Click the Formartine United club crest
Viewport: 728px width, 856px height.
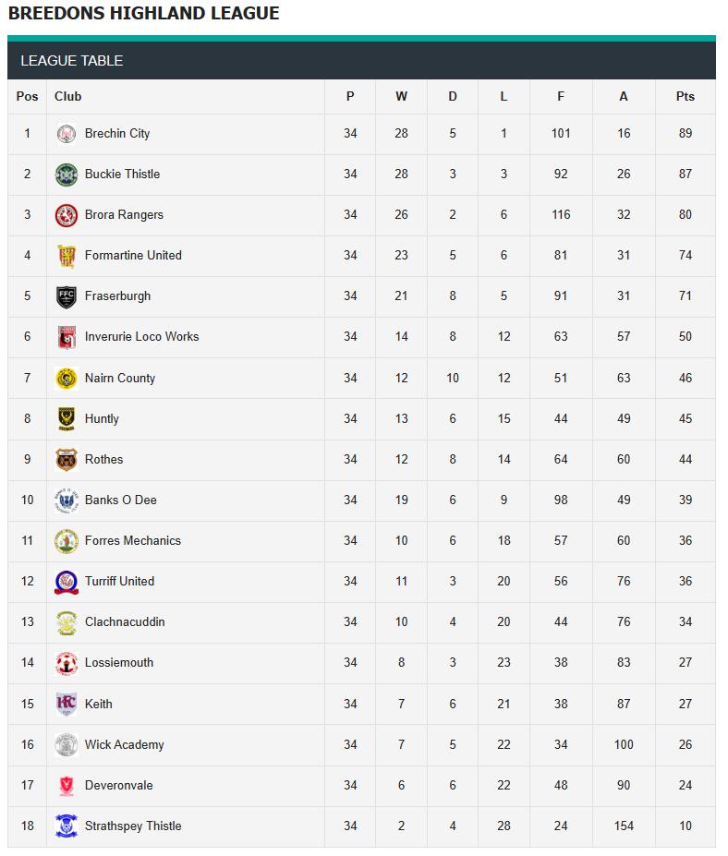[66, 256]
